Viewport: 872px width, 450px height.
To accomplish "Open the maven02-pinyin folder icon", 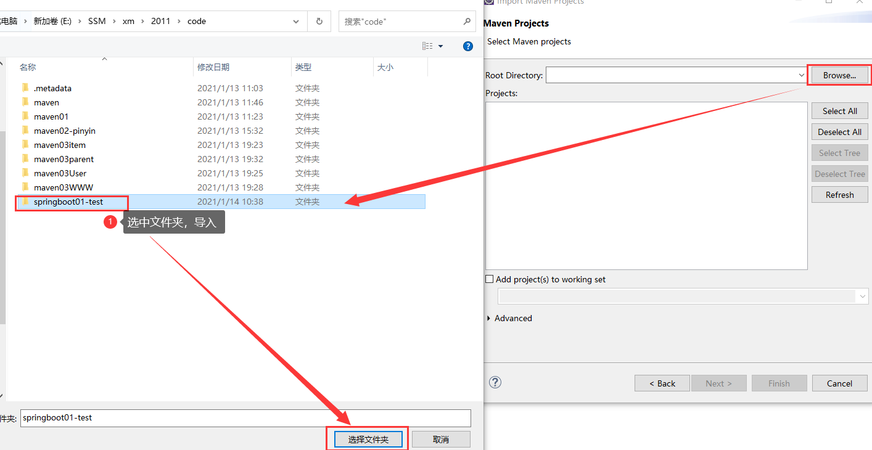I will (25, 130).
